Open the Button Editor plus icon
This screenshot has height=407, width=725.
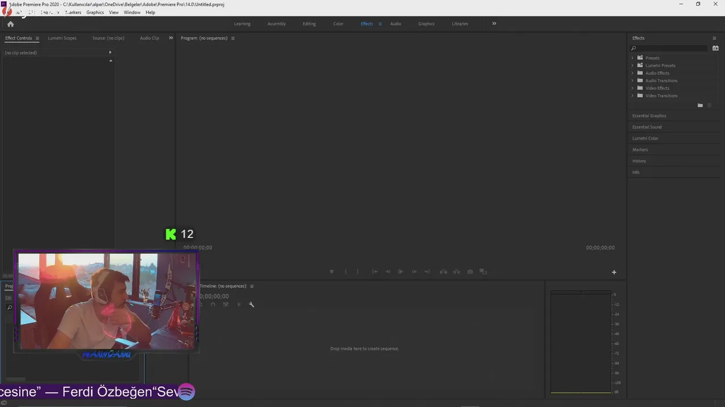(614, 272)
